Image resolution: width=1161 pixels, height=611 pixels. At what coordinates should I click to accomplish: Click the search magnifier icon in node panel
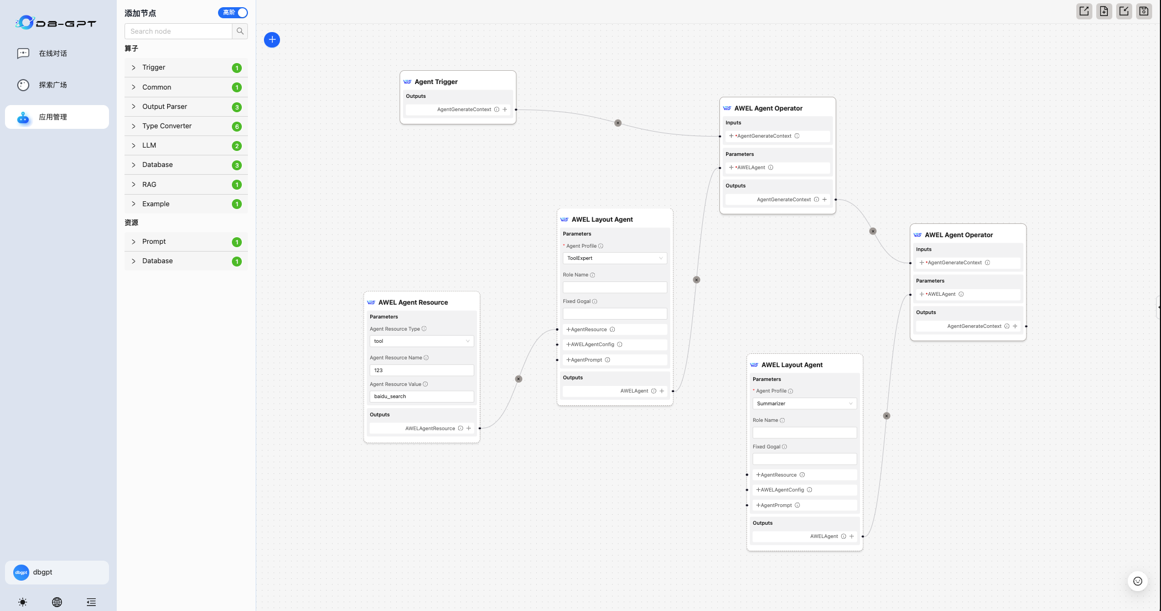click(240, 32)
